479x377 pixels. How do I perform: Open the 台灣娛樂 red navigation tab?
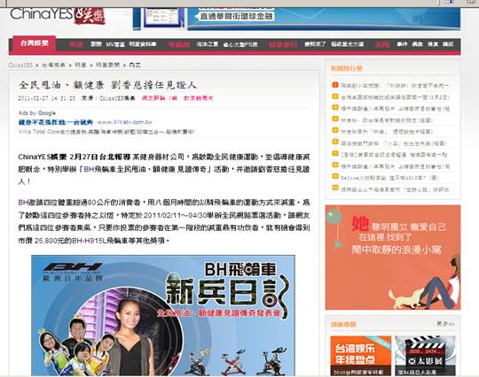35,43
